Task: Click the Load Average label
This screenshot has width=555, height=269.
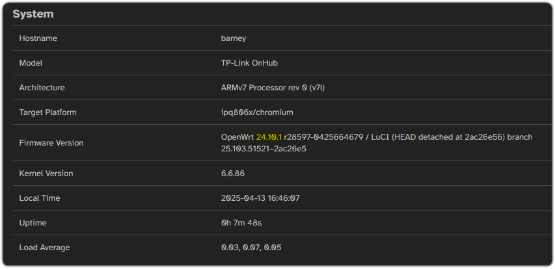Action: coord(44,248)
